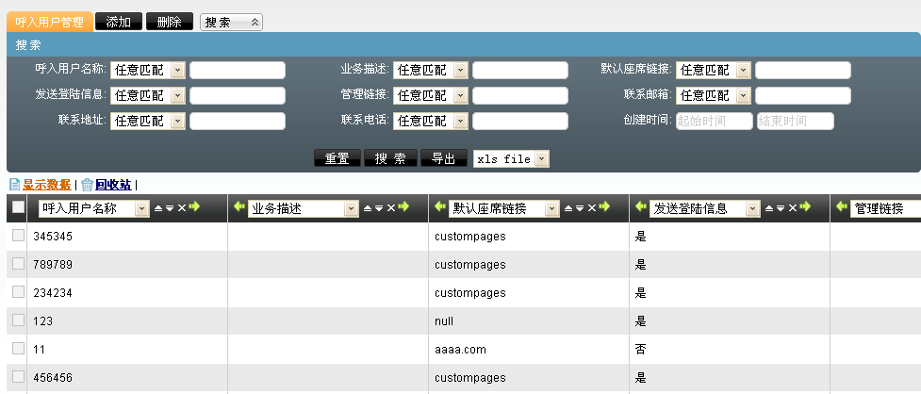This screenshot has width=921, height=394.
Task: Move 发送登陆信息 column right with green arrow
Action: [x=806, y=208]
